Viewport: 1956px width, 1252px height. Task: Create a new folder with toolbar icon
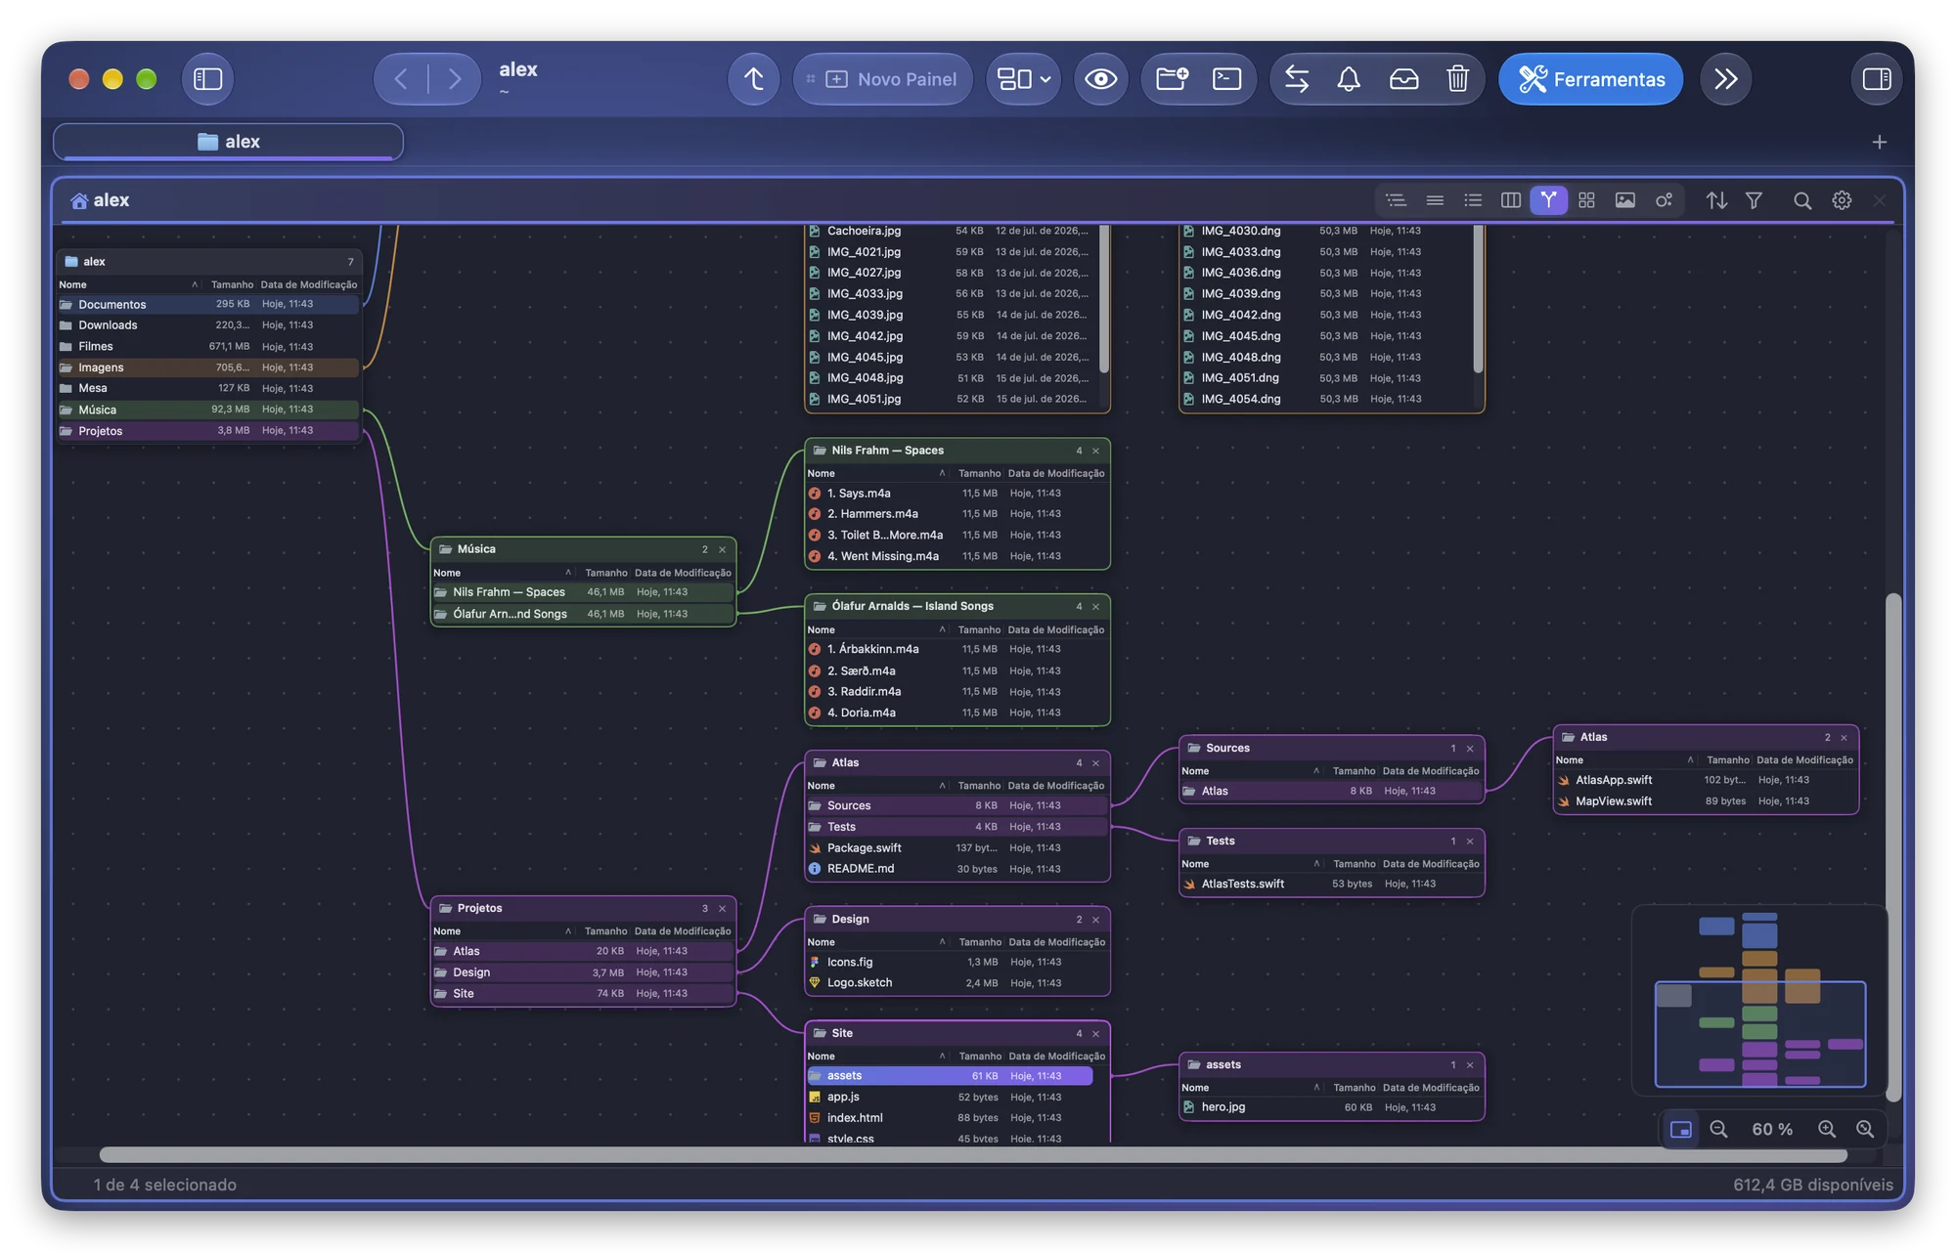[1172, 79]
